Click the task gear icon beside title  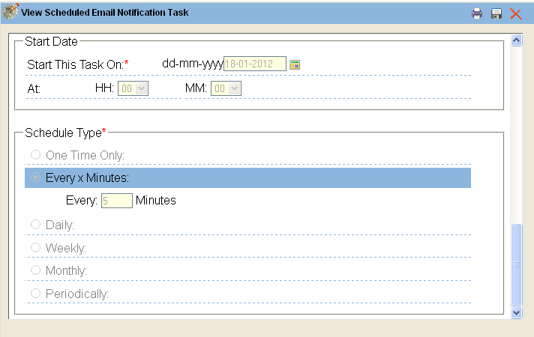point(10,11)
